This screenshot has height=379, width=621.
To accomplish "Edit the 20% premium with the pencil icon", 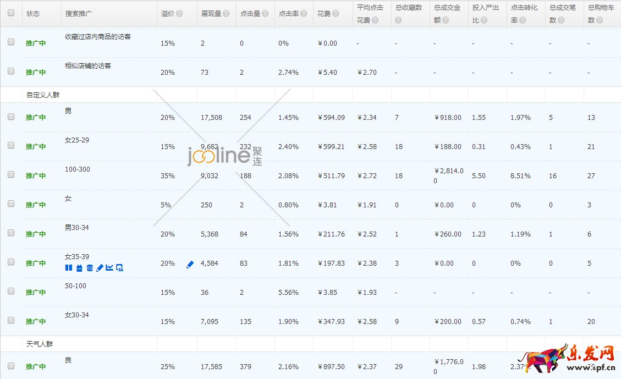I will 190,264.
